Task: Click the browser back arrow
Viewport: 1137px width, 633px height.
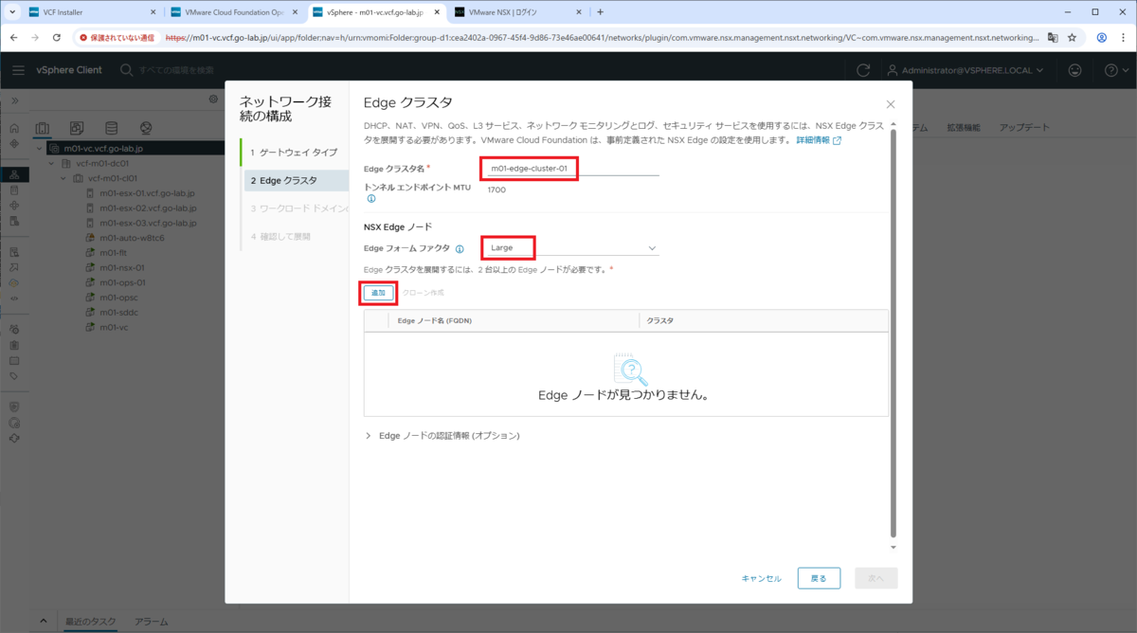Action: [13, 38]
